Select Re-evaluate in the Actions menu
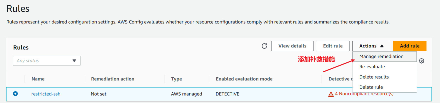Image resolution: width=440 pixels, height=103 pixels. click(372, 67)
